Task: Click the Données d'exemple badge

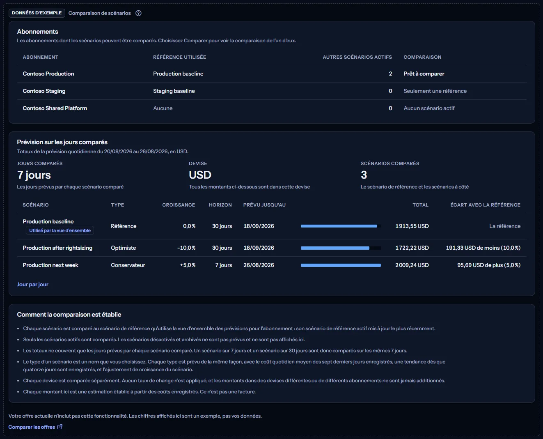Action: click(x=37, y=13)
